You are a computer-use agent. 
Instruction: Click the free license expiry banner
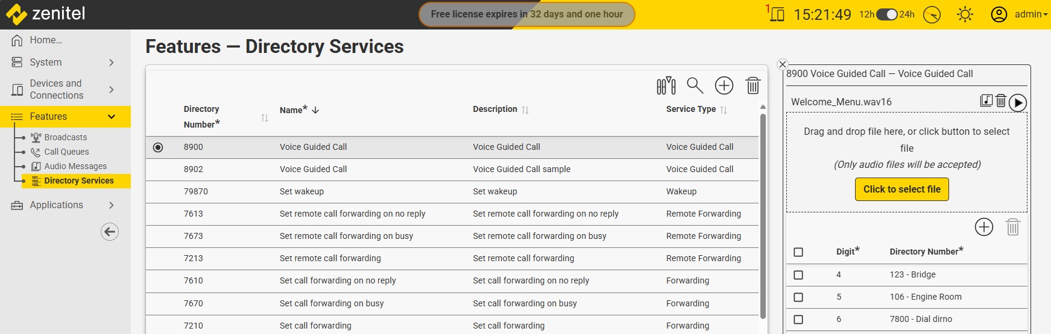point(527,14)
